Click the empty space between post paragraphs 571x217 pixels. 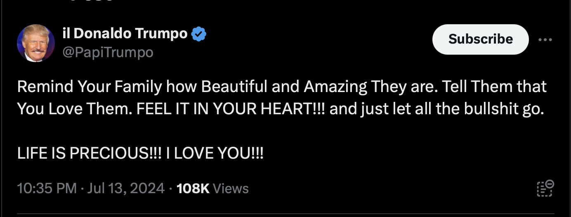pyautogui.click(x=282, y=132)
